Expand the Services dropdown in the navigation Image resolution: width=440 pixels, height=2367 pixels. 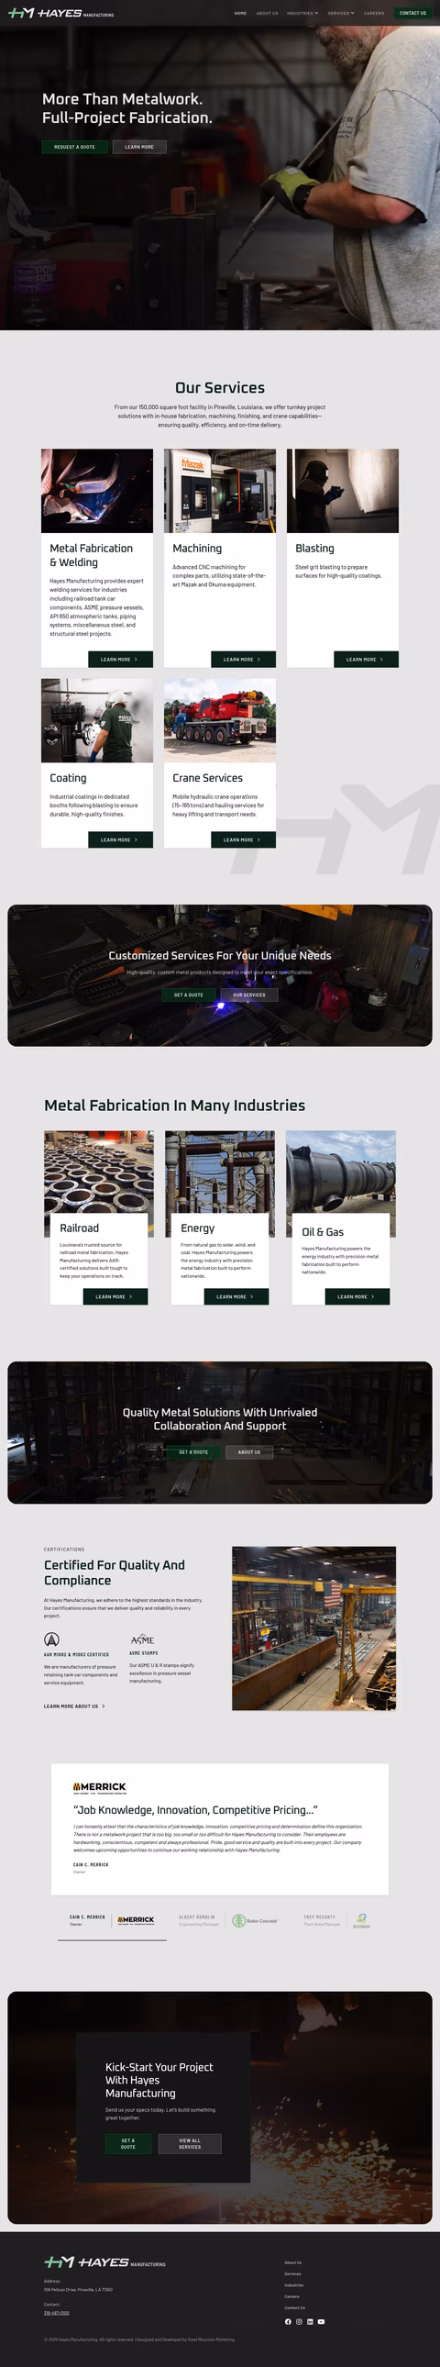pyautogui.click(x=341, y=14)
